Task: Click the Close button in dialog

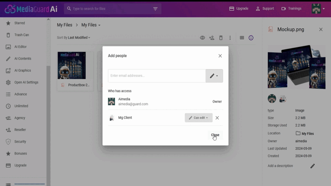Action: click(215, 135)
